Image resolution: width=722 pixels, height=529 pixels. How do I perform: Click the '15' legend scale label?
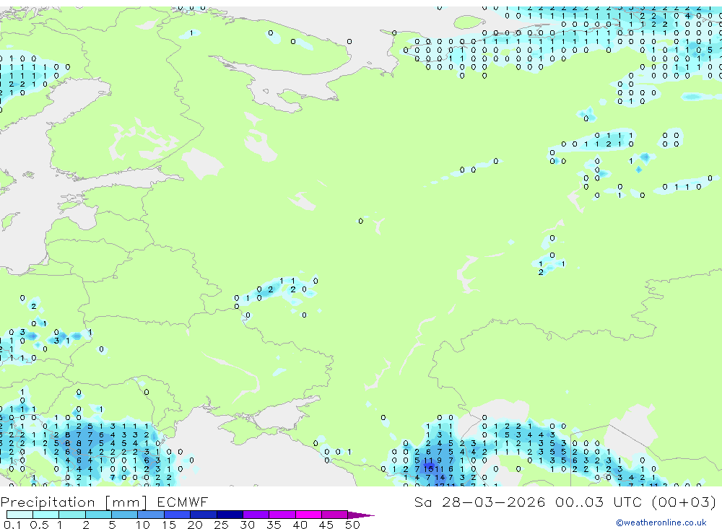pyautogui.click(x=169, y=525)
